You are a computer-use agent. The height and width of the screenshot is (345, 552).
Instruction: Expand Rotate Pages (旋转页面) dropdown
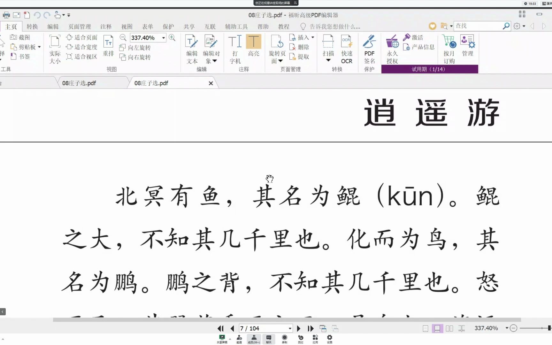coord(280,61)
